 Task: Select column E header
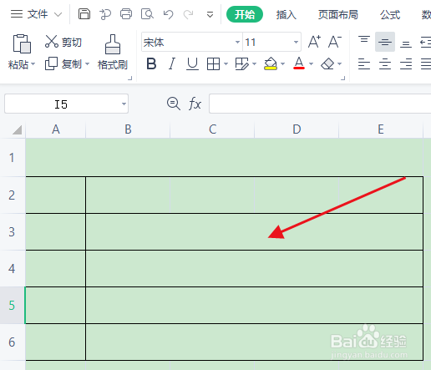(x=381, y=129)
